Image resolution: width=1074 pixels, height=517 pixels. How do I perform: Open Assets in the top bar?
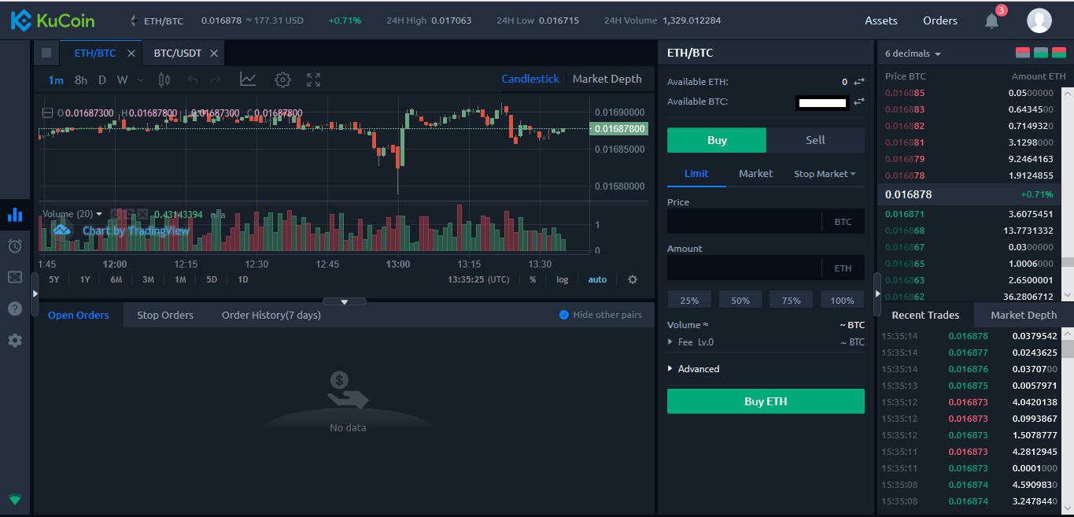[x=881, y=20]
